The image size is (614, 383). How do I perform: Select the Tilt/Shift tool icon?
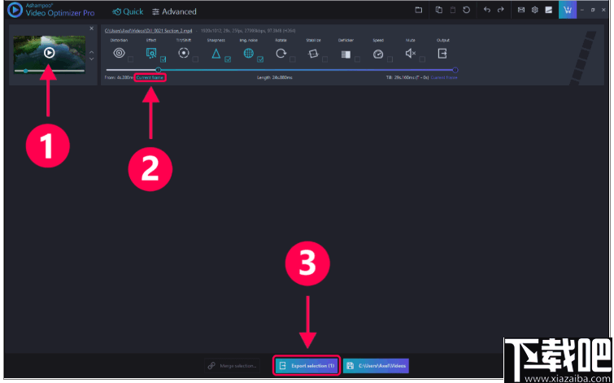(x=184, y=53)
